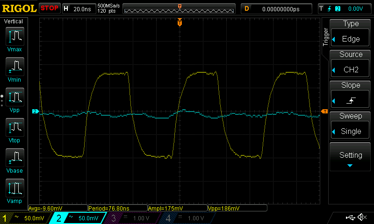The height and width of the screenshot is (224, 374).
Task: Select the Vmax measurement icon
Action: (15, 36)
